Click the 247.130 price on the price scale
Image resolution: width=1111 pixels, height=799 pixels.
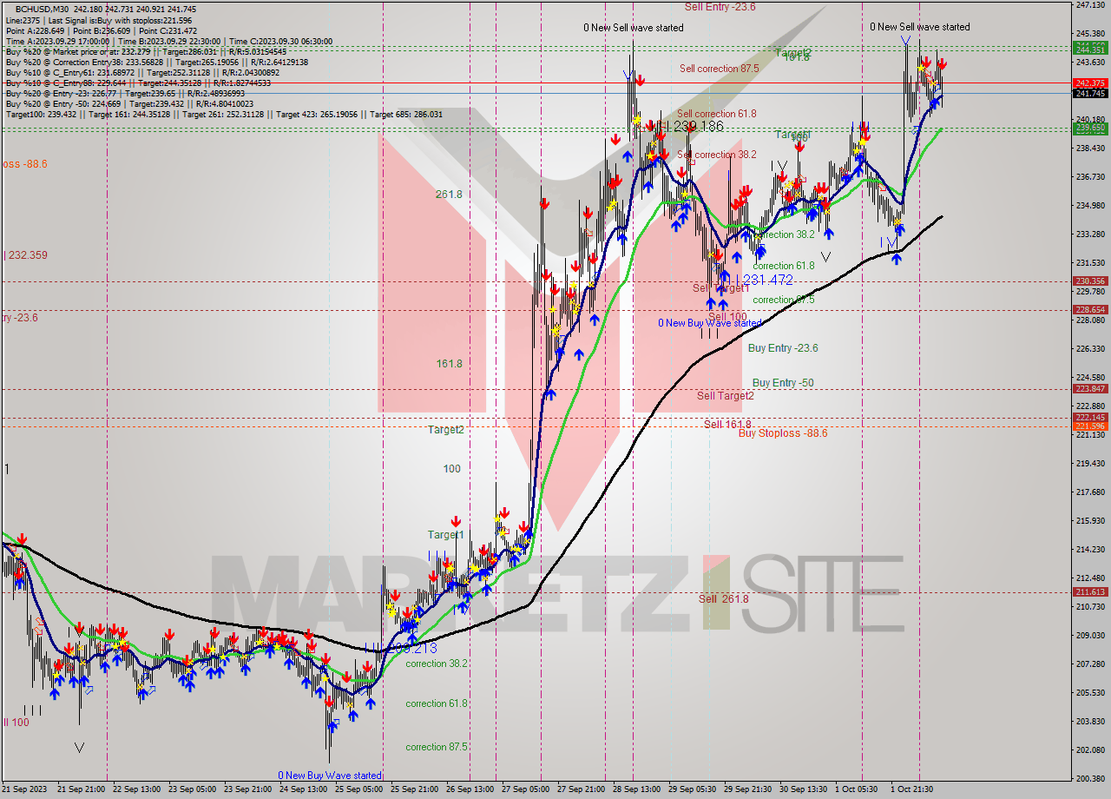pos(1090,5)
